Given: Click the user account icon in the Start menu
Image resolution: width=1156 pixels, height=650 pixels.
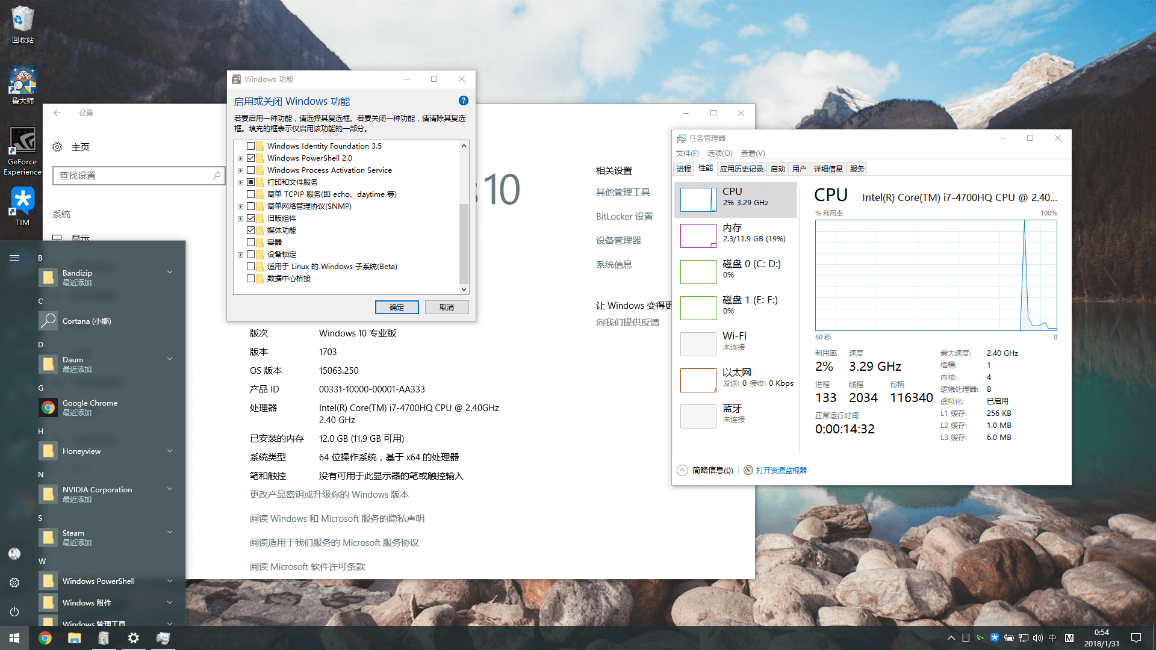Looking at the screenshot, I should [x=14, y=553].
